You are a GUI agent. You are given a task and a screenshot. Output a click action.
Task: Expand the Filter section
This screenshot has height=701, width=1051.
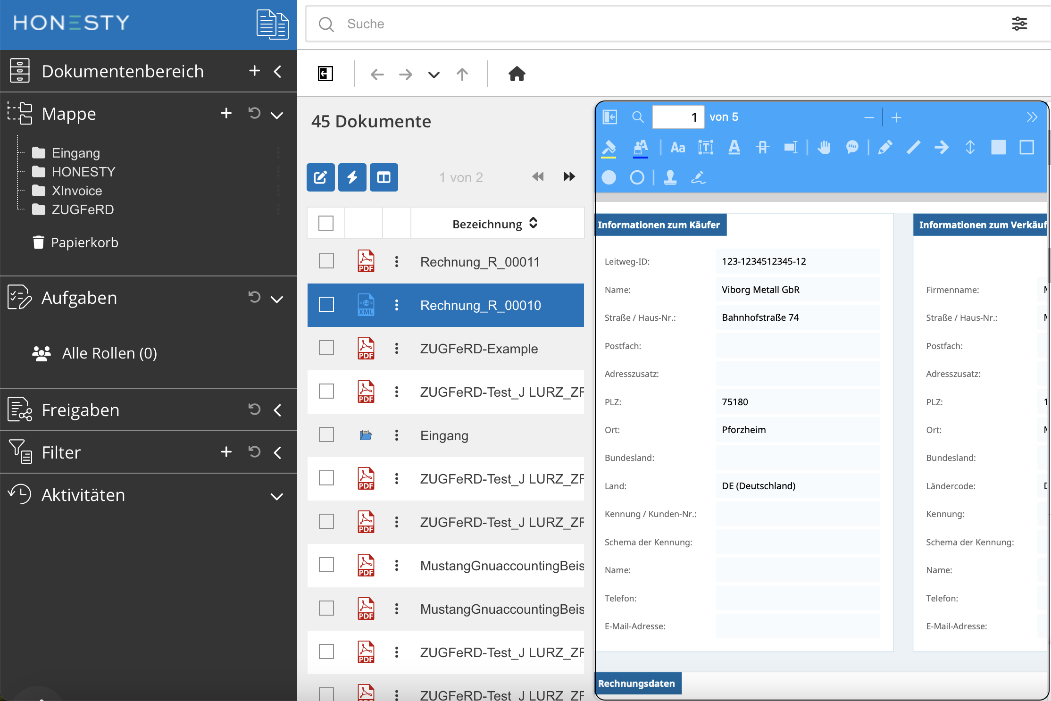277,452
